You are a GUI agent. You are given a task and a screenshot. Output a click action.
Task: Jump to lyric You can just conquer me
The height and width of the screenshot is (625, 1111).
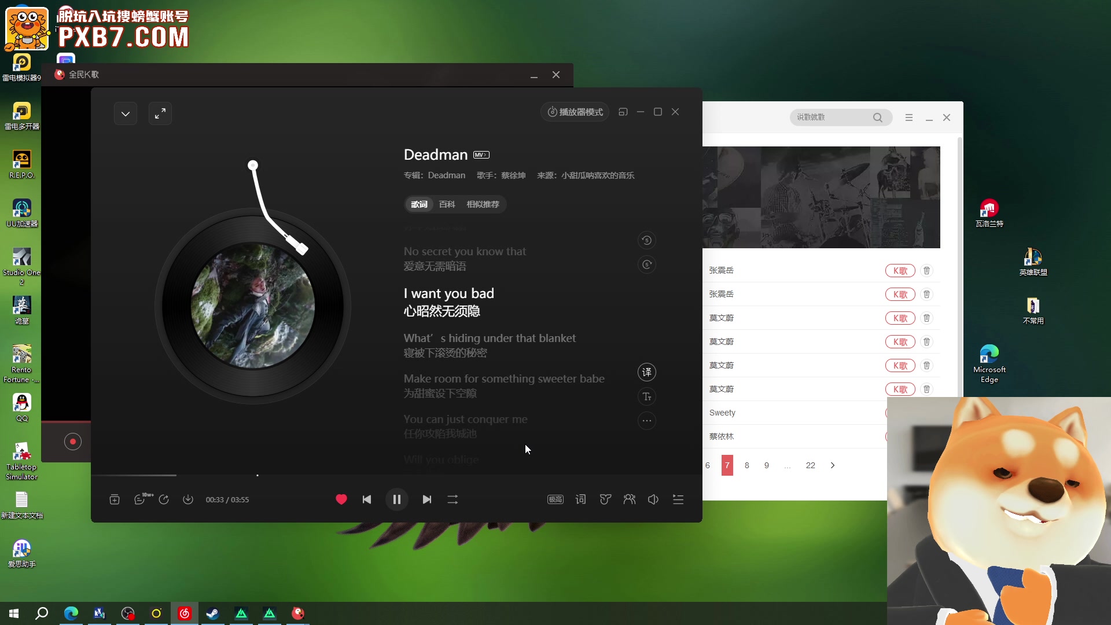[465, 420]
